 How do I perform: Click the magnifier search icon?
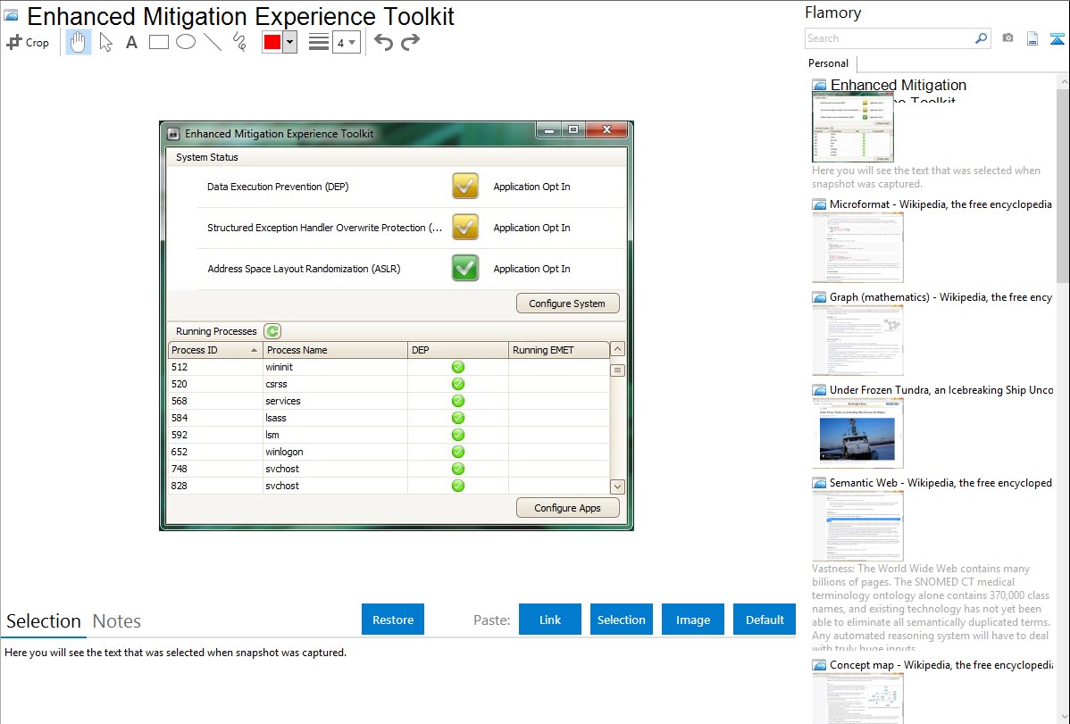tap(982, 38)
